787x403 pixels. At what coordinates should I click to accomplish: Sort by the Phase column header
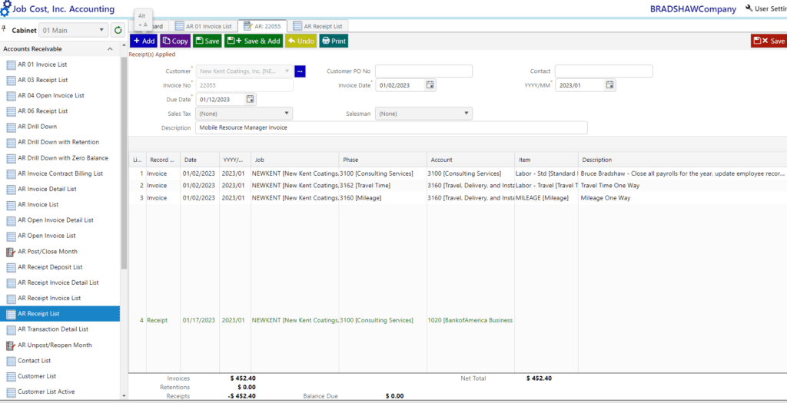383,160
